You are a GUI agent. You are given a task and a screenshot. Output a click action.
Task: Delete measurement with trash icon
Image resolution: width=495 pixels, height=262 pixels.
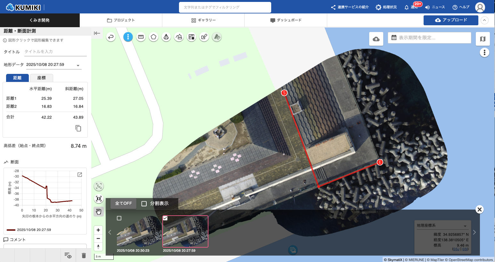(84, 255)
